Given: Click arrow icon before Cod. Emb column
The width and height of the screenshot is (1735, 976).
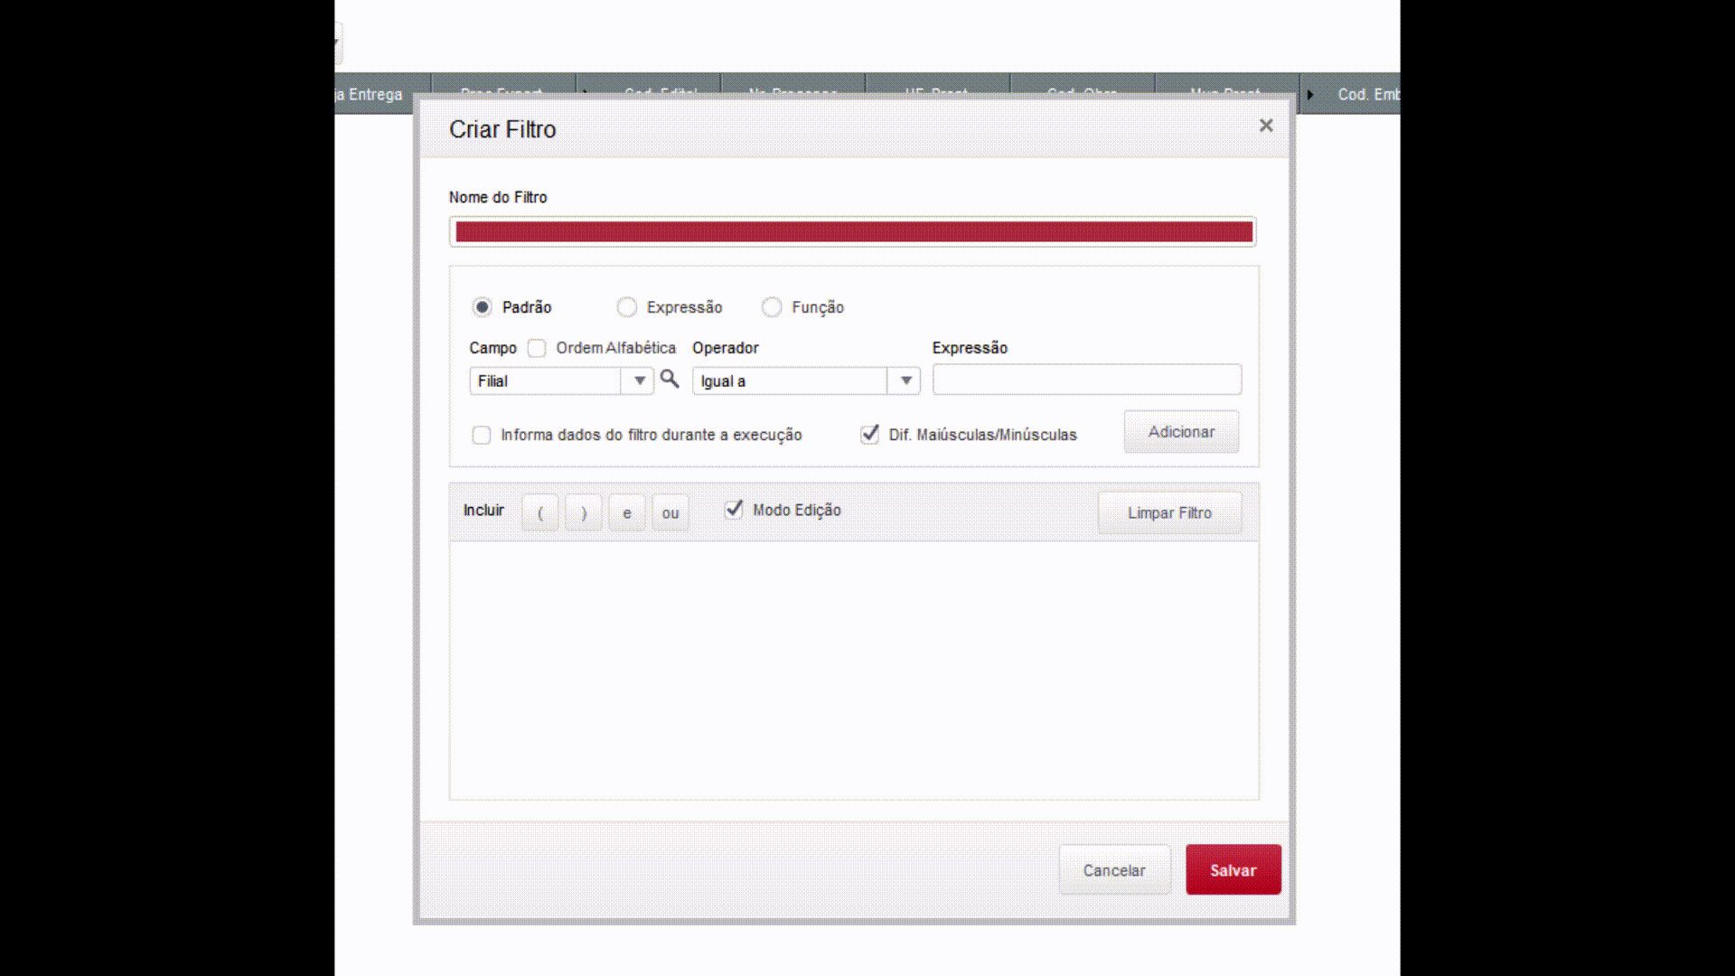Looking at the screenshot, I should [x=1310, y=94].
